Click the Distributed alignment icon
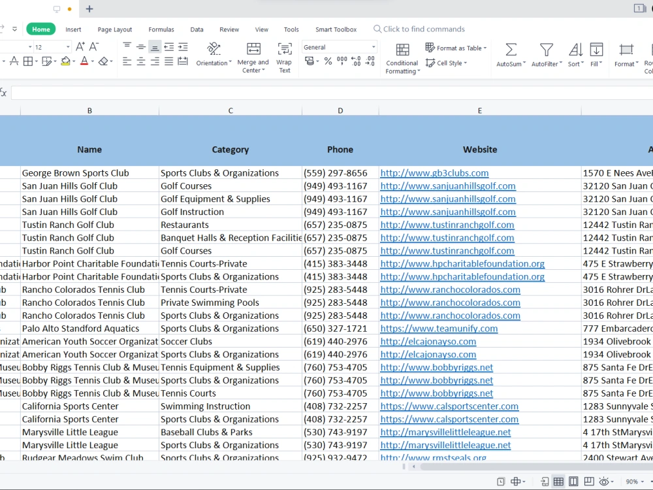653x490 pixels. click(183, 61)
